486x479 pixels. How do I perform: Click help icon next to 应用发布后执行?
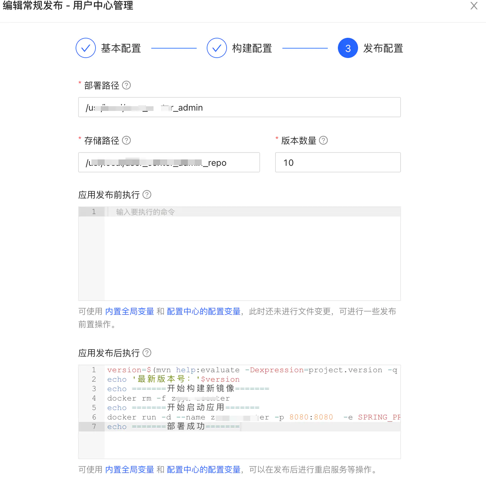[146, 353]
